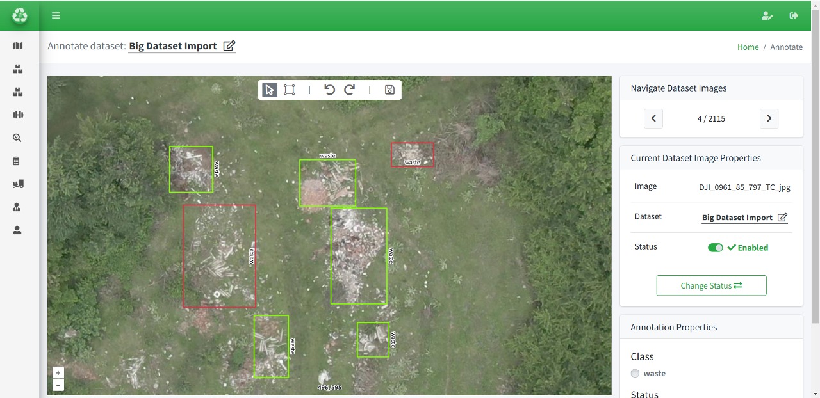Screen dimensions: 820x398
Task: Click the Navigate Dataset Images header
Action: (x=711, y=88)
